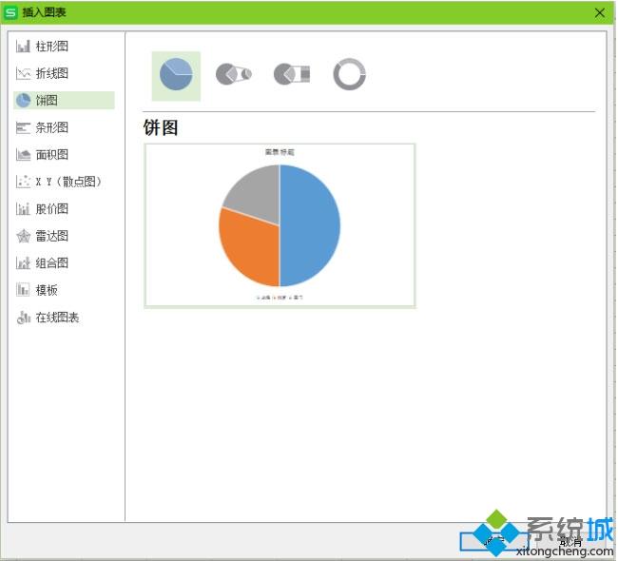Screen dimensions: 618x561
Task: Click the confirm button next to cancel
Action: tap(494, 542)
